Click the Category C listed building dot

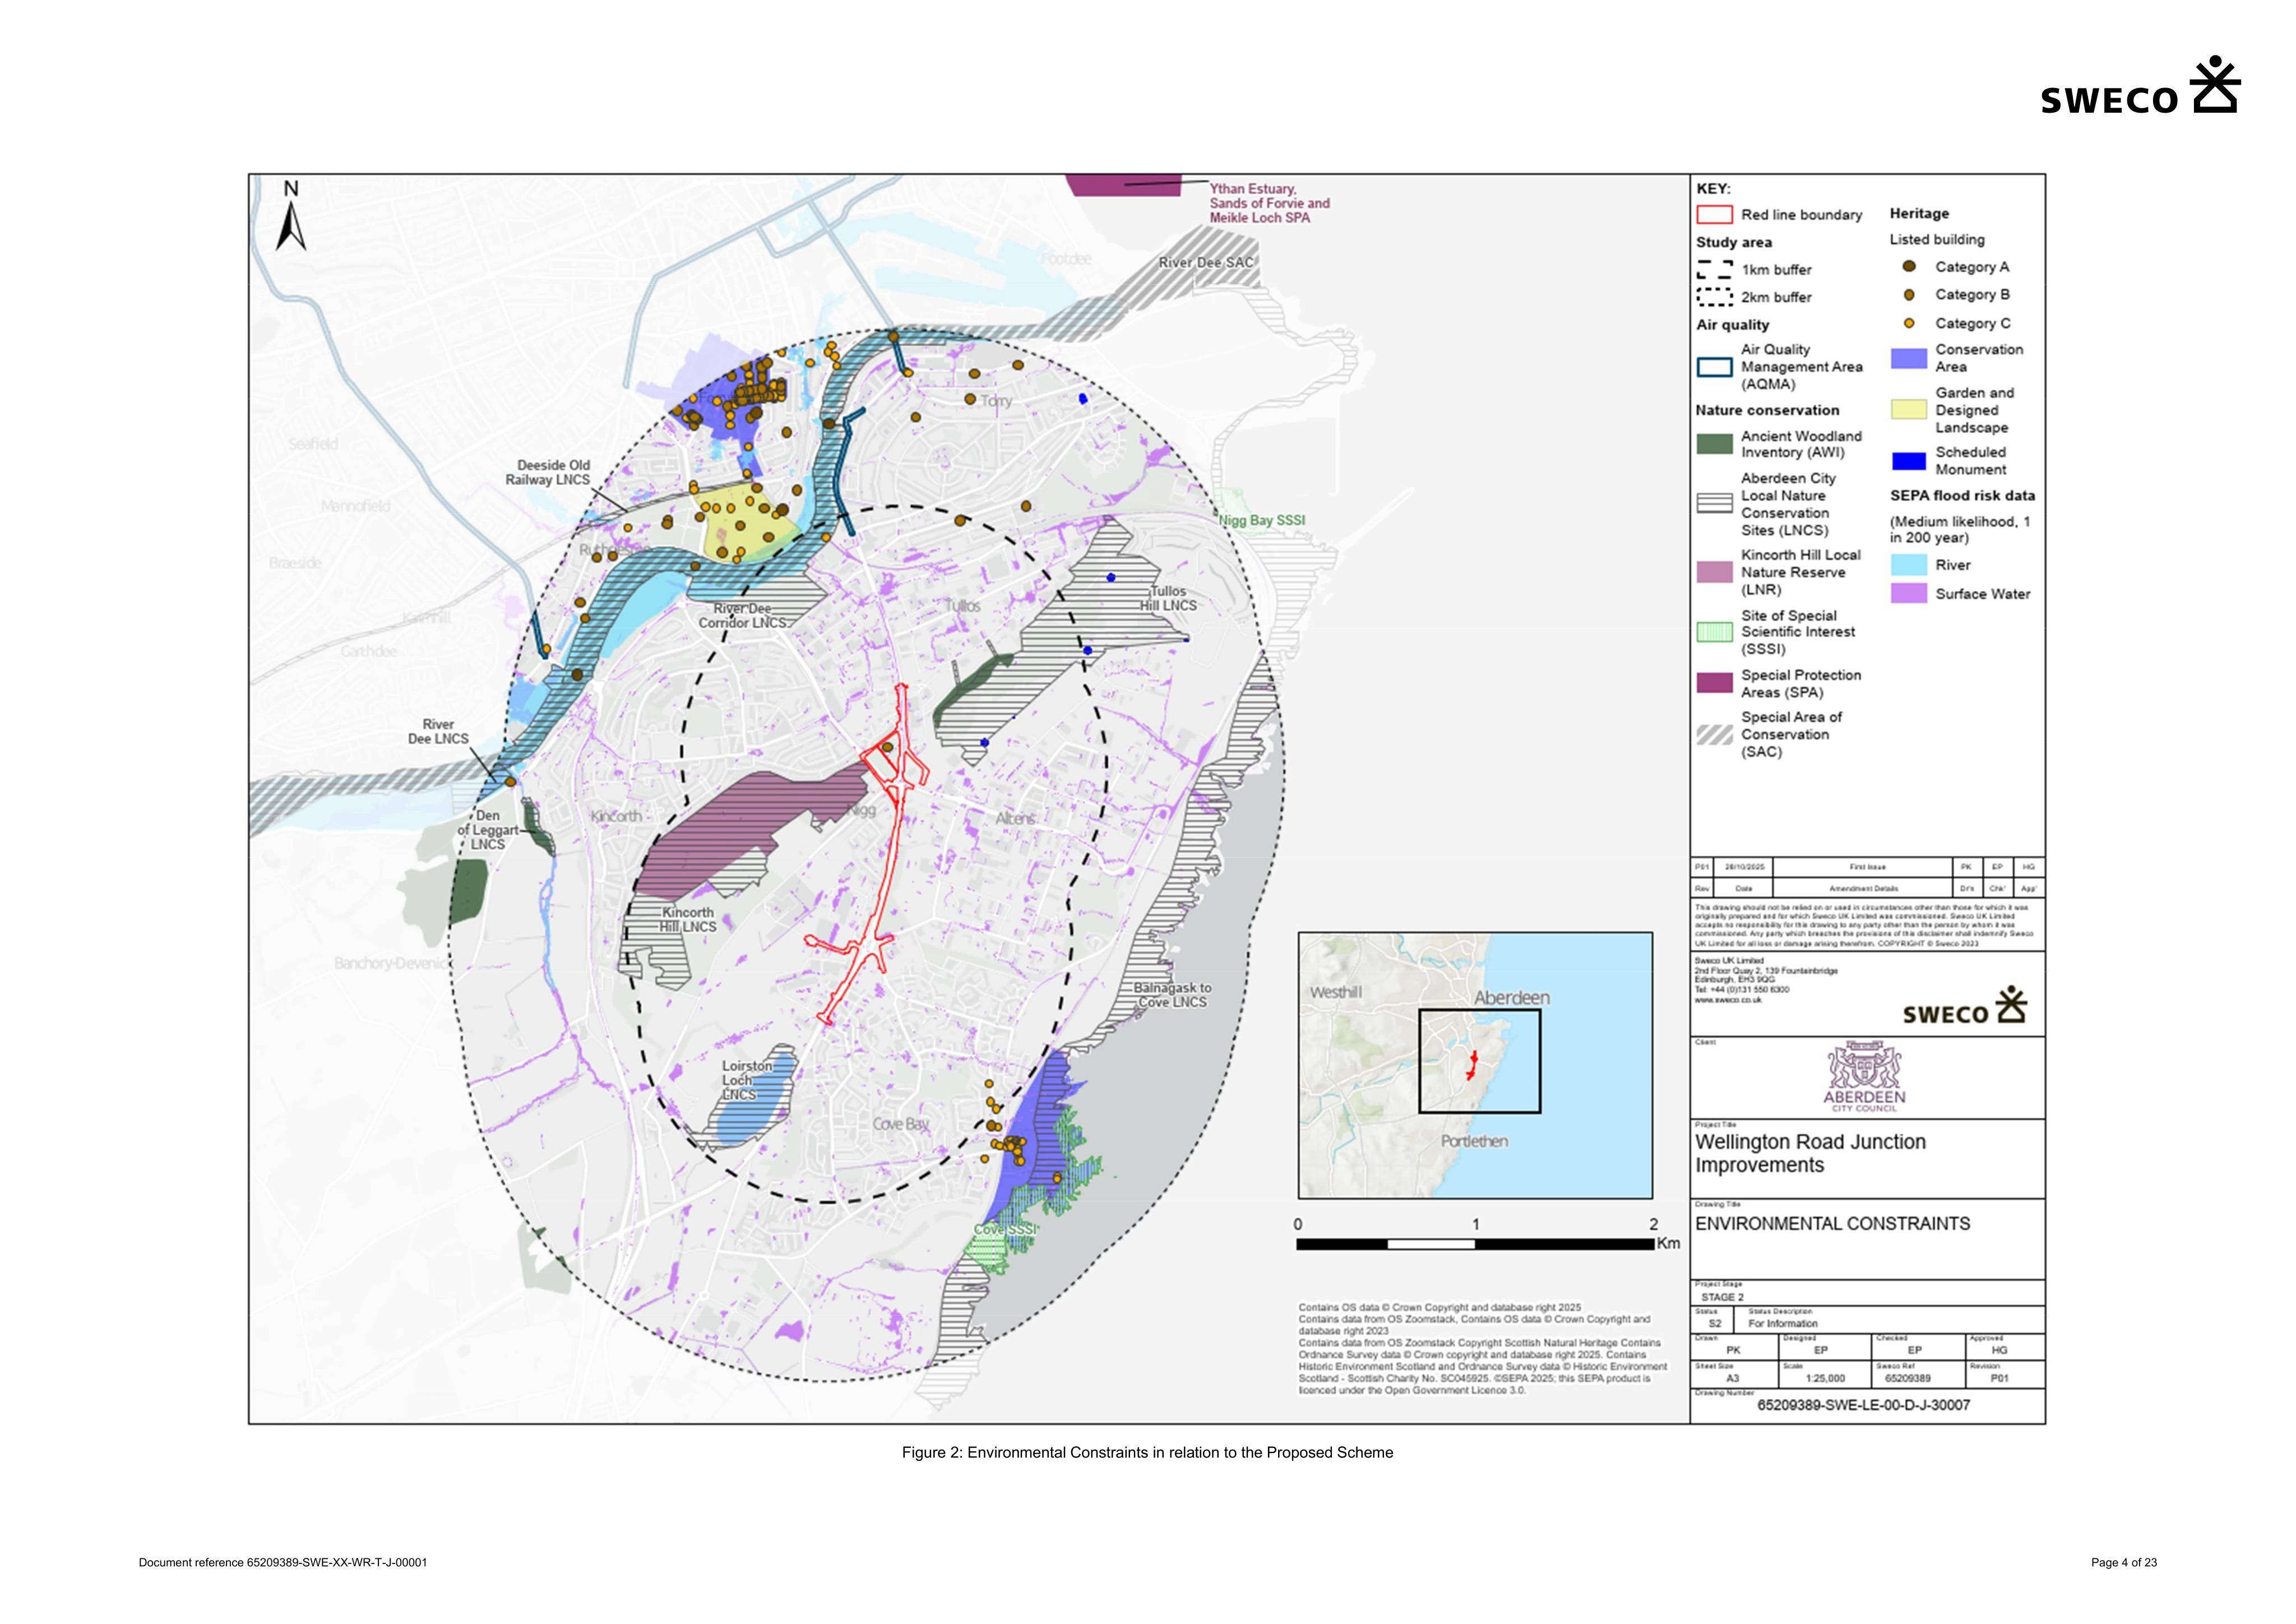1908,323
